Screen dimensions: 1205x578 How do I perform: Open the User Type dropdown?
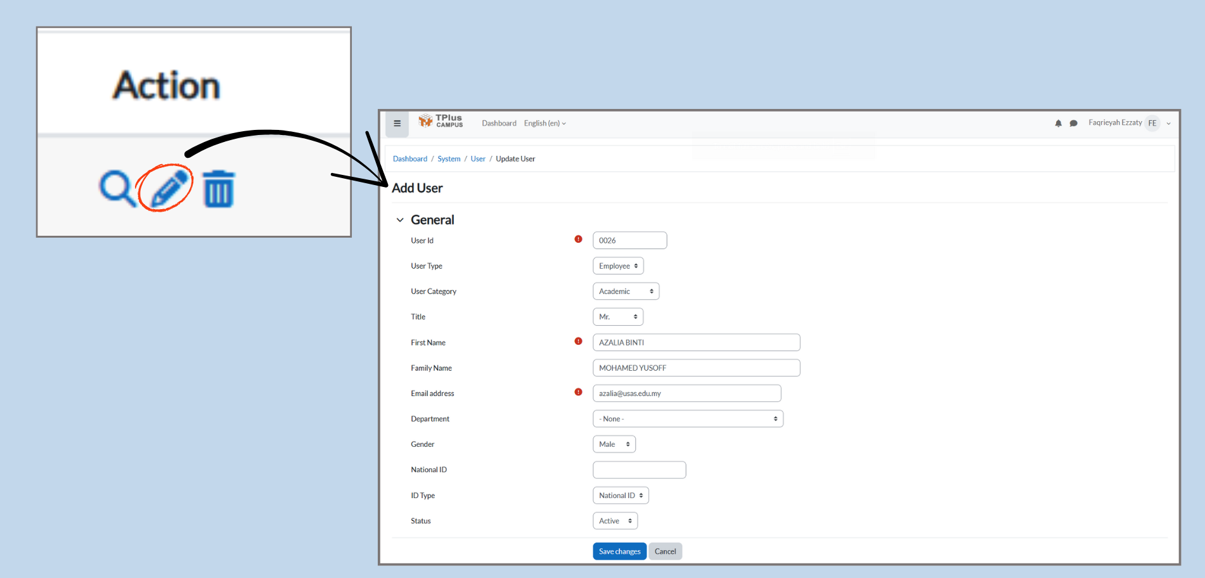point(618,266)
